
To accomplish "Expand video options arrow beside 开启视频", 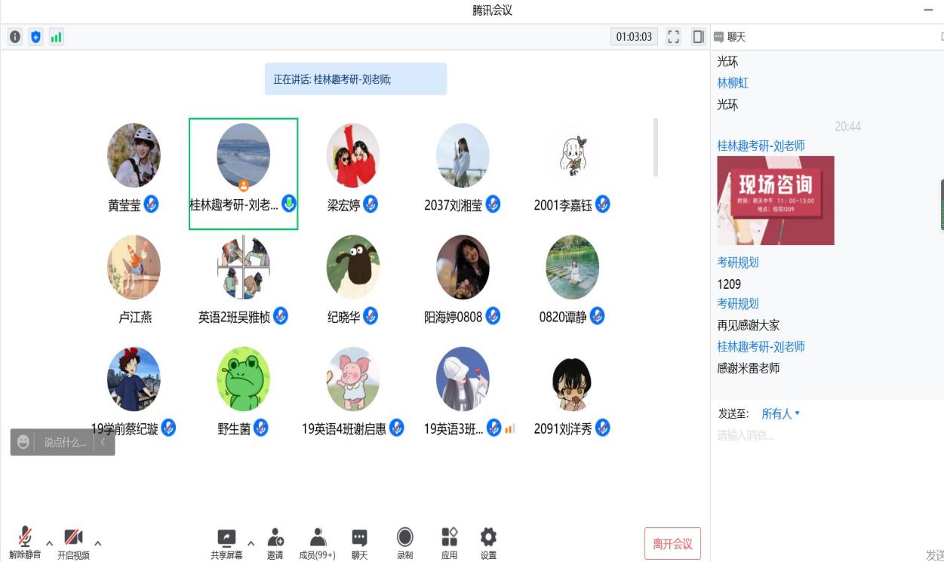I will tap(97, 542).
